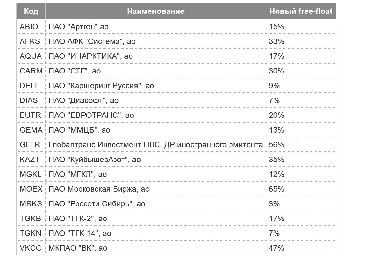Click the GEMA ticker cell

(31, 130)
